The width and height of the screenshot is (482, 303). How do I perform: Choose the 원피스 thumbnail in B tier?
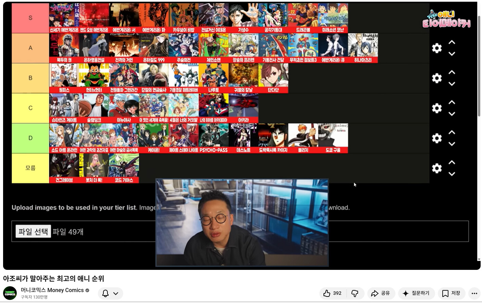pyautogui.click(x=64, y=78)
